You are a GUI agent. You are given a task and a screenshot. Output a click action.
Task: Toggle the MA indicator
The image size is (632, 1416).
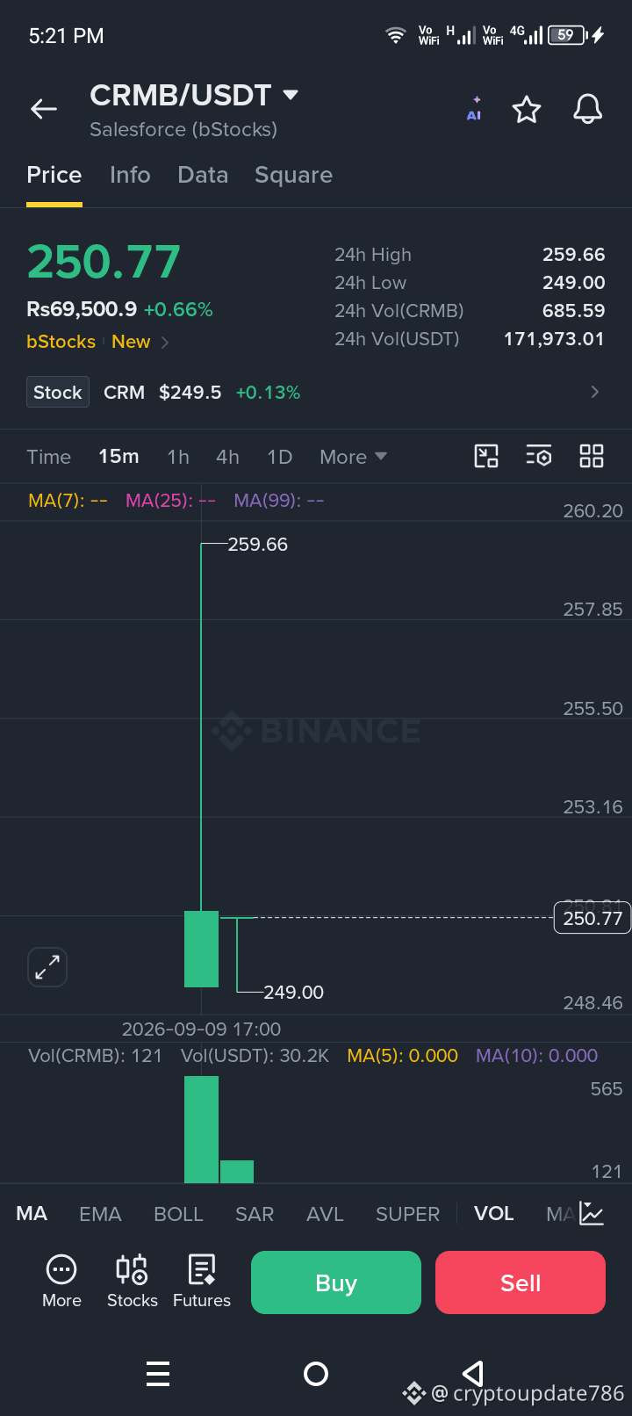pyautogui.click(x=32, y=1214)
